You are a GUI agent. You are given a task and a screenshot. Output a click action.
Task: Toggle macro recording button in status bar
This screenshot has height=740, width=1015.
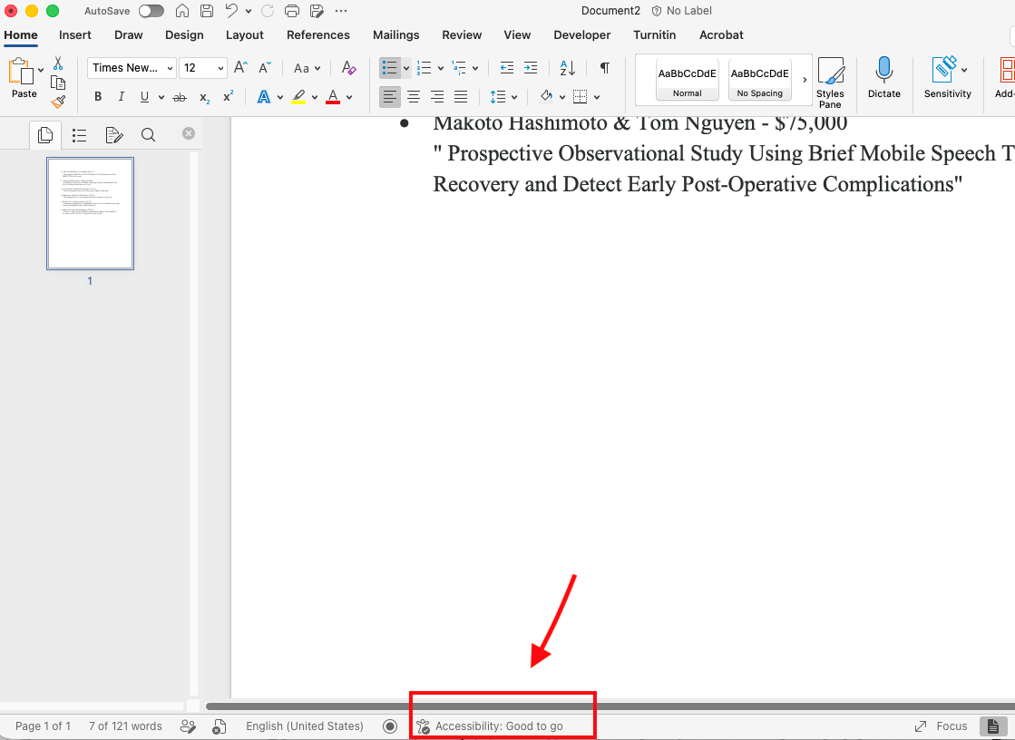(390, 726)
